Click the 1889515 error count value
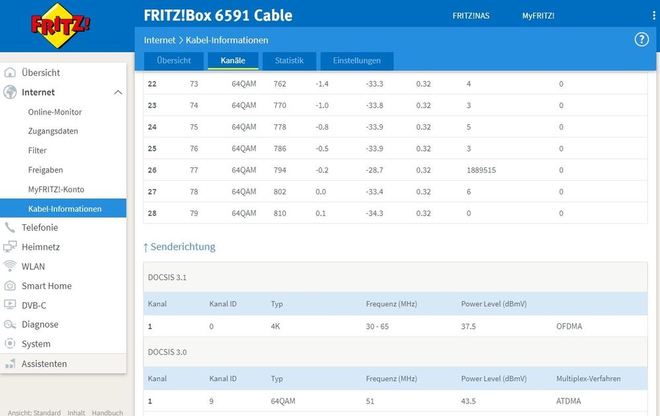 click(481, 170)
